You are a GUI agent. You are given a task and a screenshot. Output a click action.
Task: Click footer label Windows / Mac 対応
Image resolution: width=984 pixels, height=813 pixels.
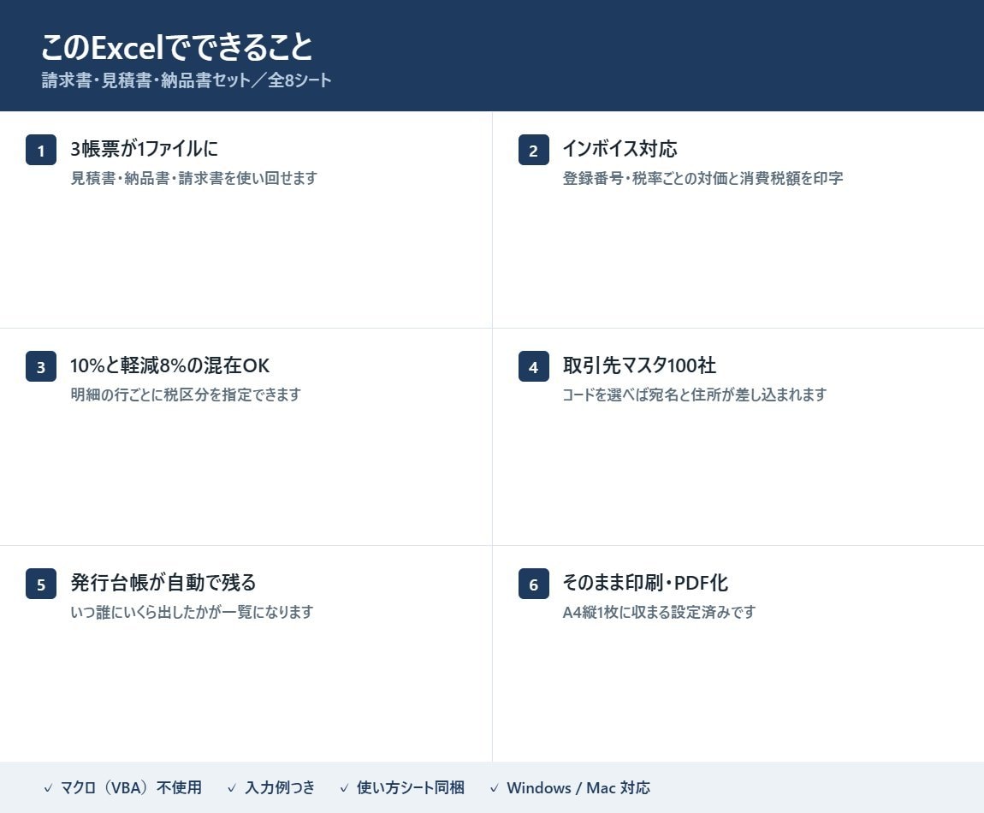pos(578,788)
